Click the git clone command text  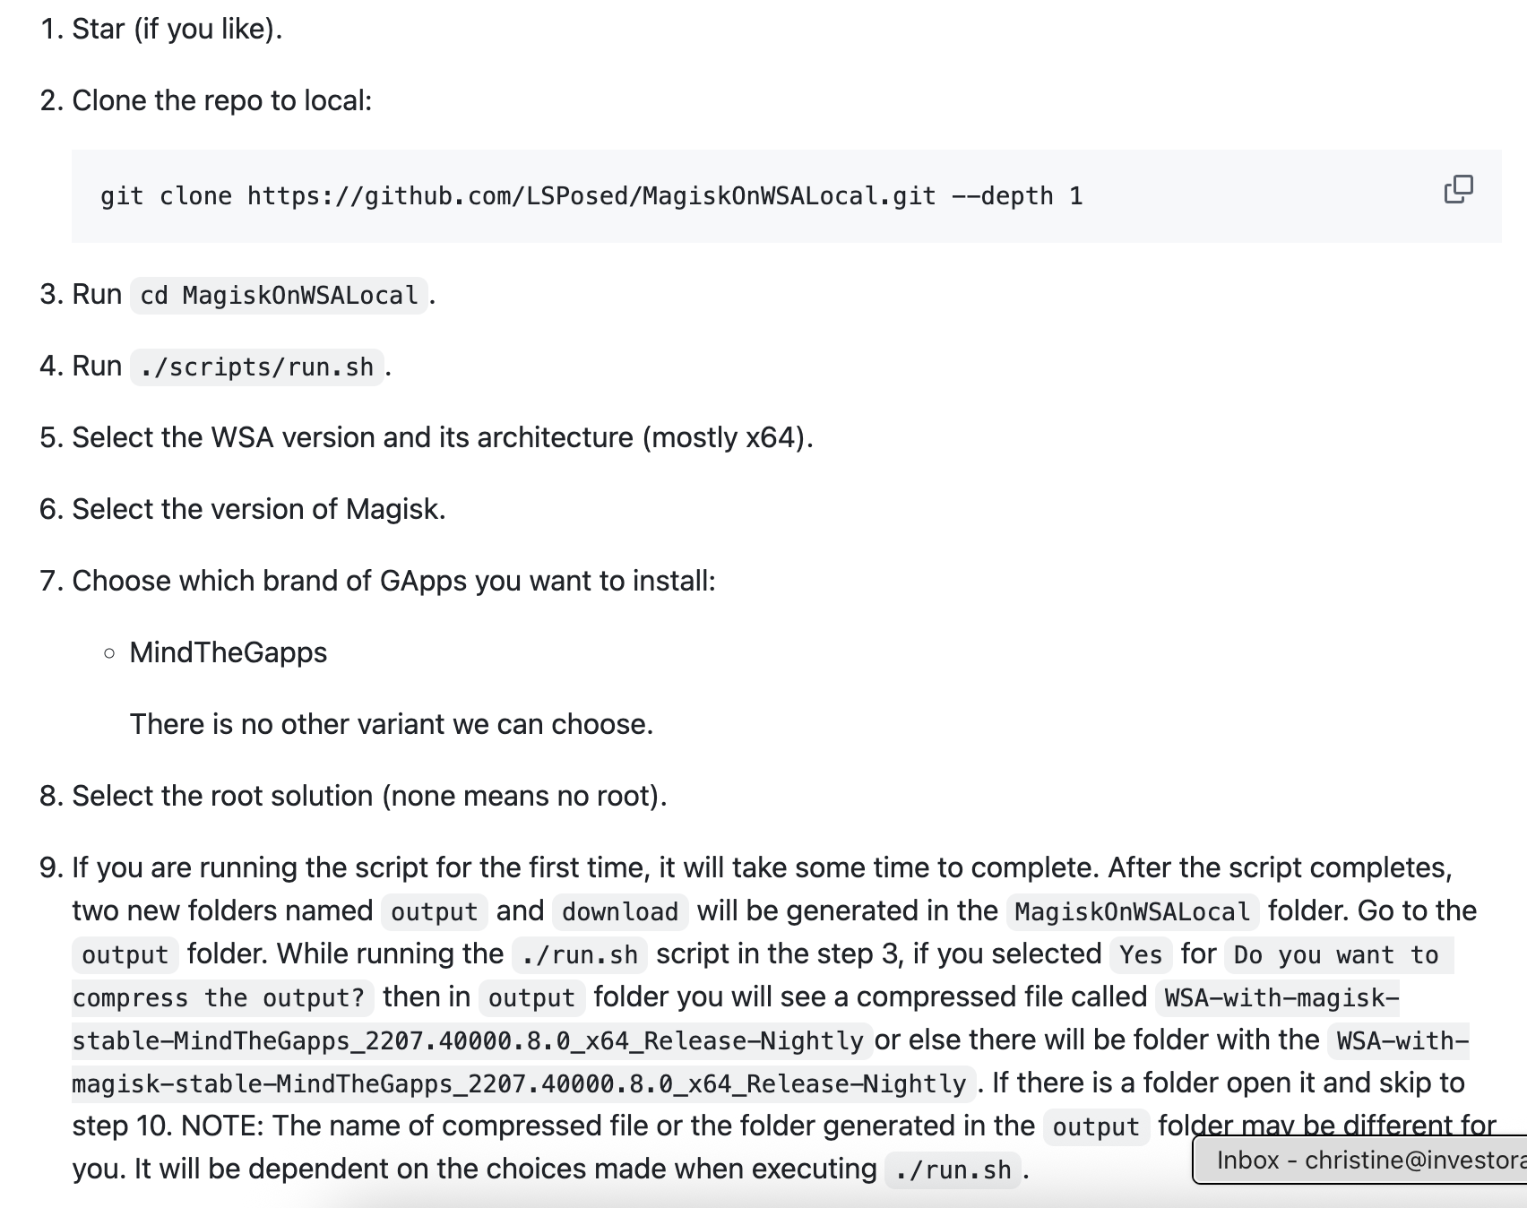coord(591,196)
